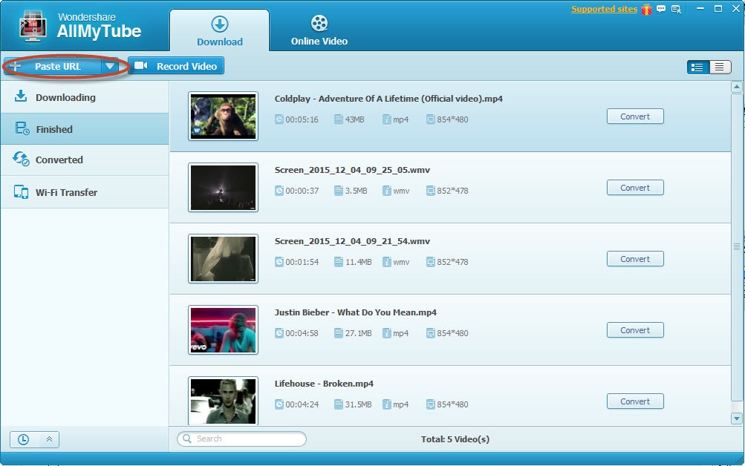The width and height of the screenshot is (745, 466).
Task: Click the Online Video film reel icon
Action: [x=319, y=23]
